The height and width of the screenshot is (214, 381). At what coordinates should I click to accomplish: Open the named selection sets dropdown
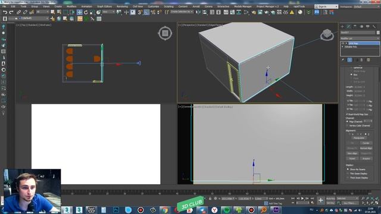point(182,12)
